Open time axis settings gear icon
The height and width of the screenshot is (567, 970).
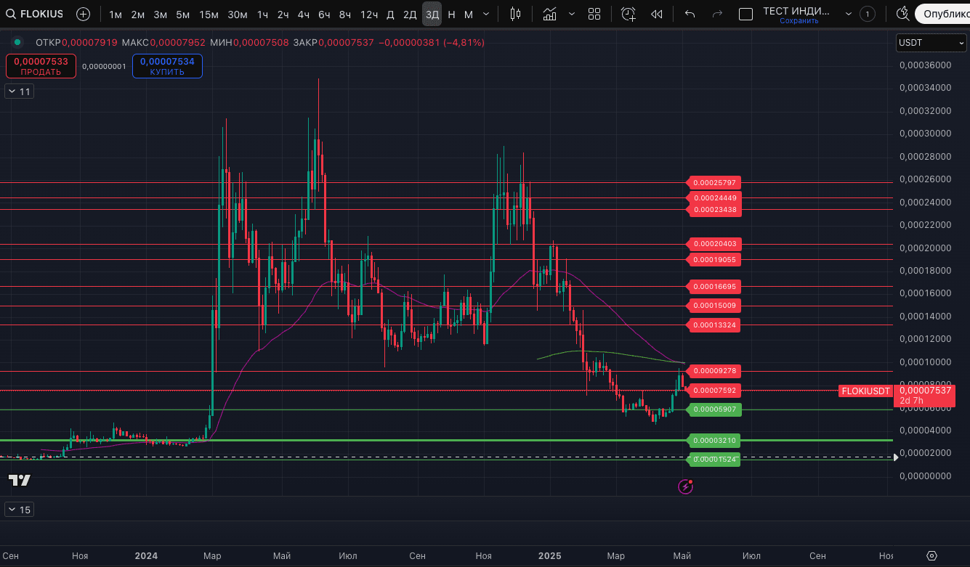[x=931, y=556]
